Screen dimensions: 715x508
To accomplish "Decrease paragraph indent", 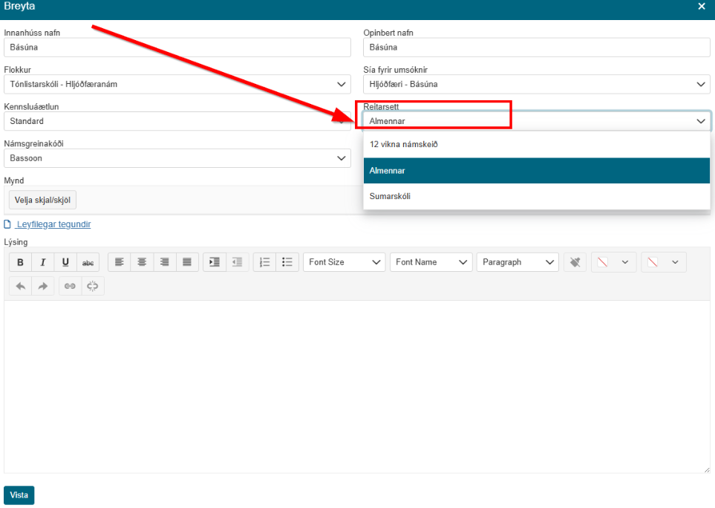I will coord(237,262).
